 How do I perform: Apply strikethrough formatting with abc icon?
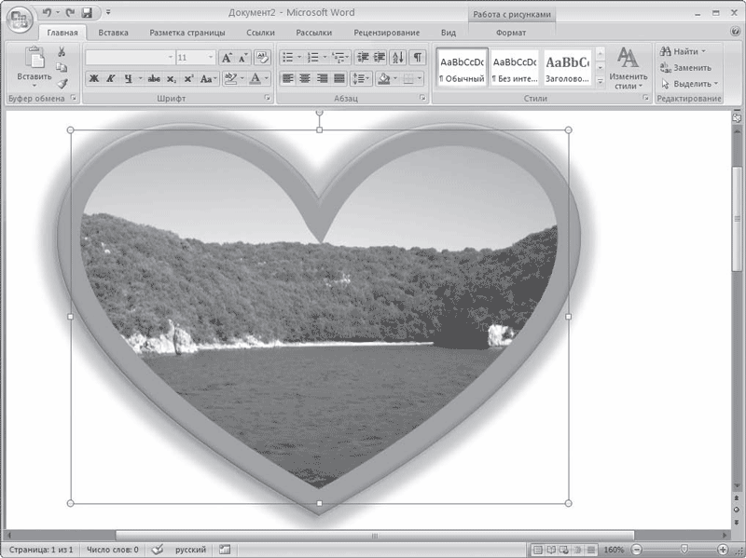[154, 78]
